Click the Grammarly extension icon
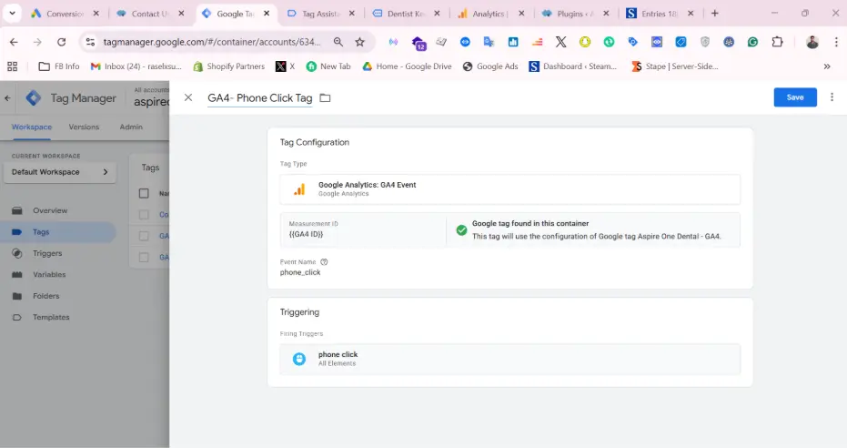 [x=752, y=42]
